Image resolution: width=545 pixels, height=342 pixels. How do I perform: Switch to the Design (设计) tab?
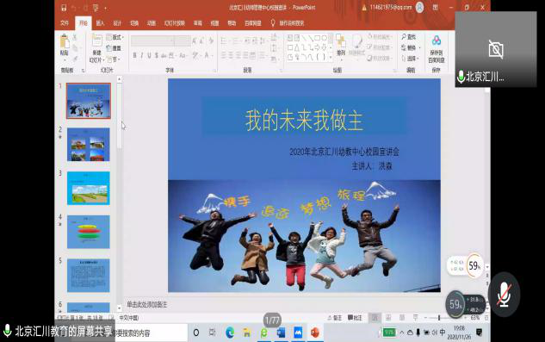[117, 23]
